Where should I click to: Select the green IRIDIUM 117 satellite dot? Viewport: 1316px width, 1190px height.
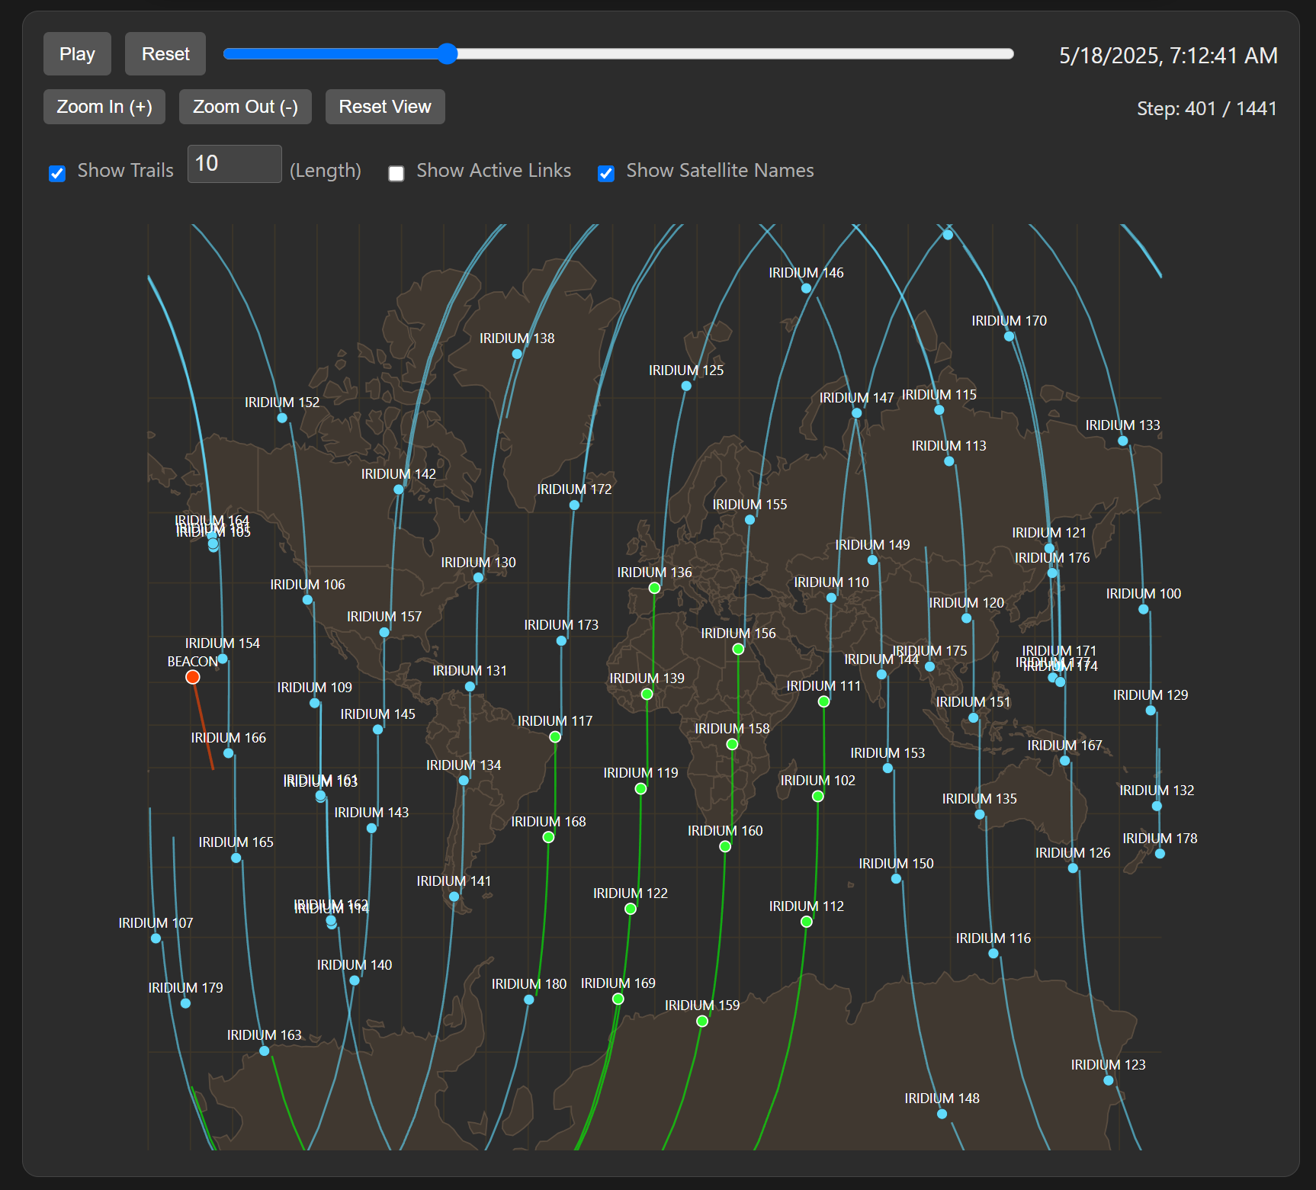click(x=555, y=736)
